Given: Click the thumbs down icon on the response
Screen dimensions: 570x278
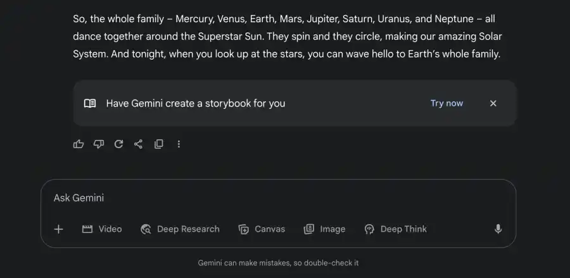Looking at the screenshot, I should pos(98,144).
